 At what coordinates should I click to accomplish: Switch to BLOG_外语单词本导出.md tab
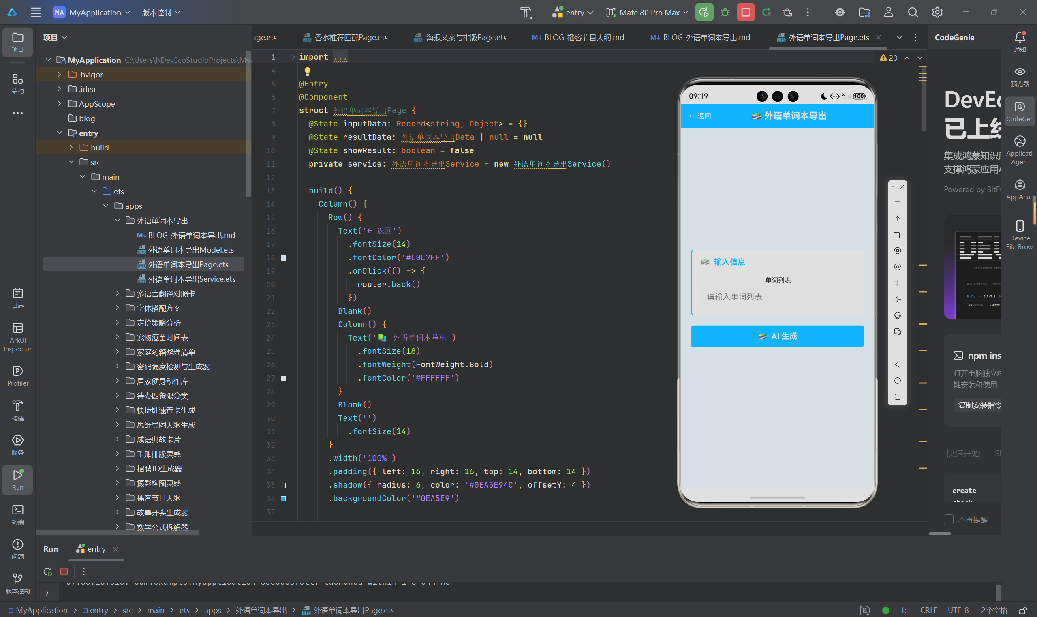click(x=701, y=37)
